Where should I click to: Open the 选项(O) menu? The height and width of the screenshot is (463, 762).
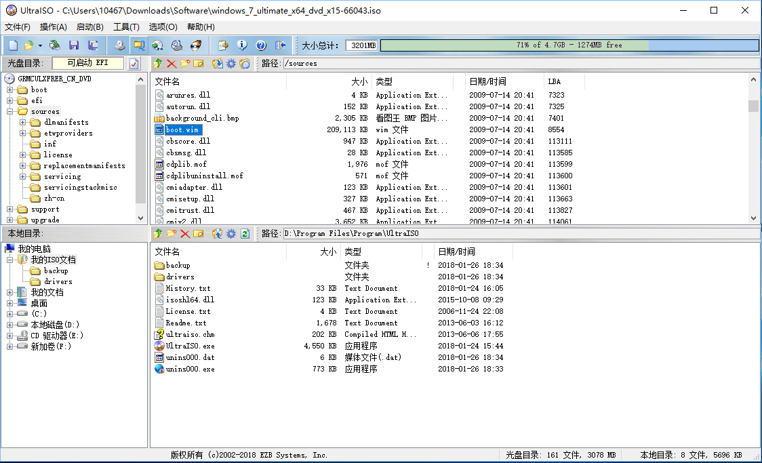[163, 27]
